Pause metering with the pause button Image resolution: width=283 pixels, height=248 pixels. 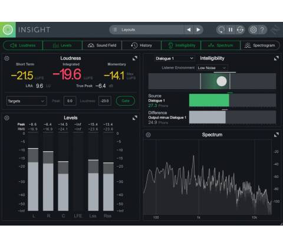pyautogui.click(x=231, y=30)
